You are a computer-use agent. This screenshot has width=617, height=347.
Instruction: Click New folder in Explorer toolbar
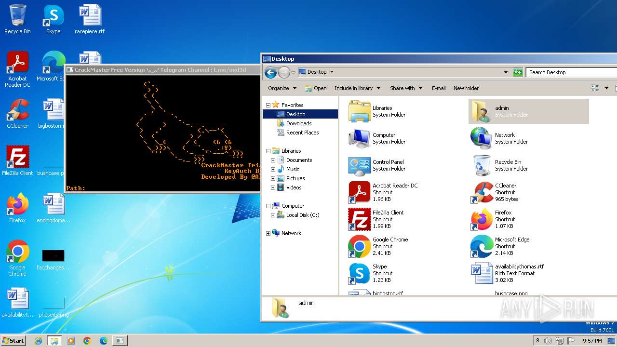pos(466,88)
